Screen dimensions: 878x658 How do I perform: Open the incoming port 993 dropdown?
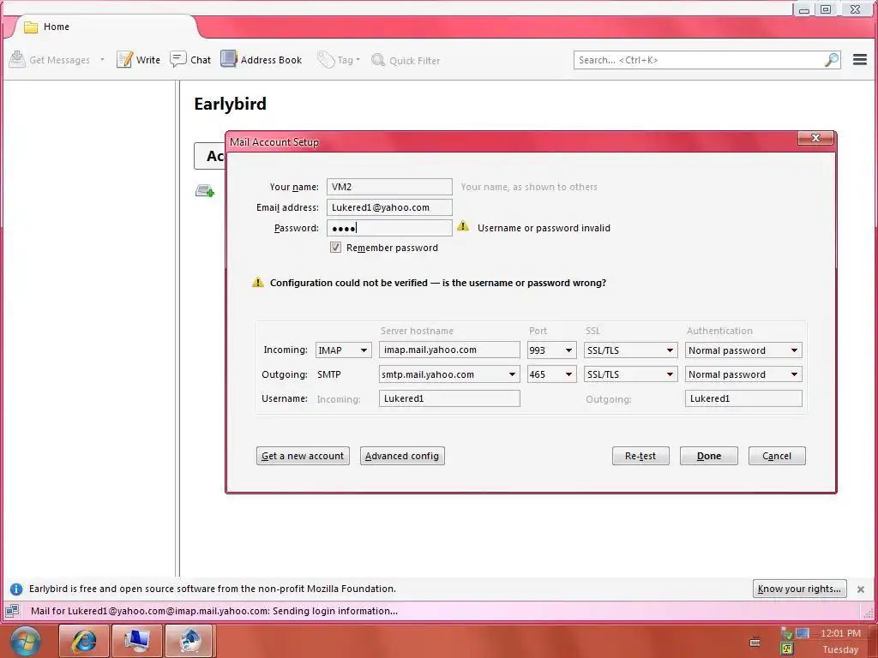[x=551, y=350]
